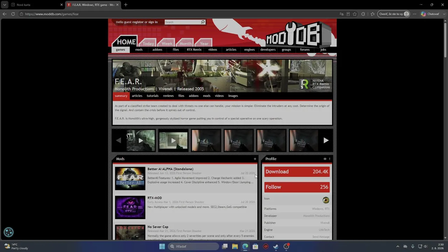Click the next arrow in media gallery
The width and height of the screenshot is (448, 252).
(x=326, y=140)
